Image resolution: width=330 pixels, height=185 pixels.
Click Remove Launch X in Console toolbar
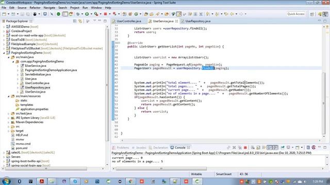234,147
